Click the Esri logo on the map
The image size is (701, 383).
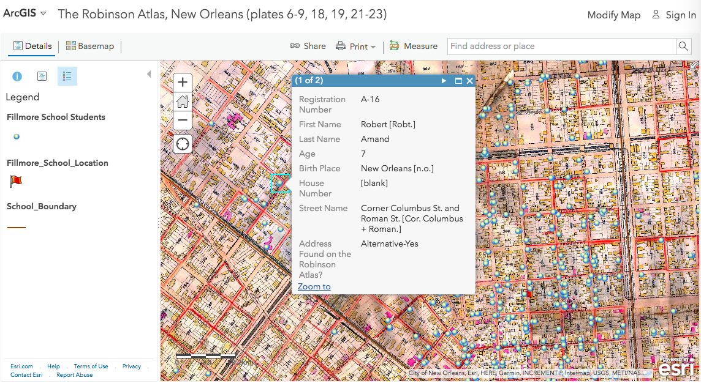tap(677, 367)
